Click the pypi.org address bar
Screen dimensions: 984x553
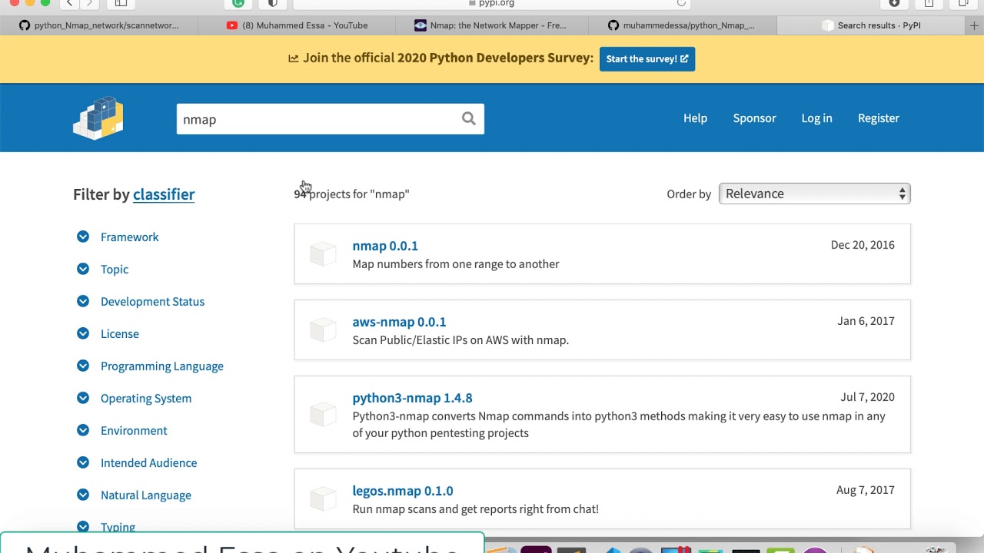click(x=492, y=3)
